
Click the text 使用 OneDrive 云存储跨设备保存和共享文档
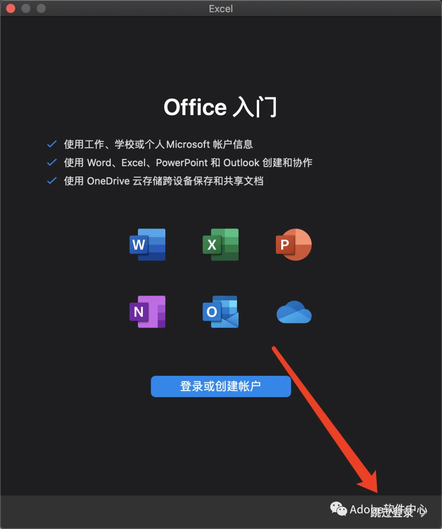[164, 181]
